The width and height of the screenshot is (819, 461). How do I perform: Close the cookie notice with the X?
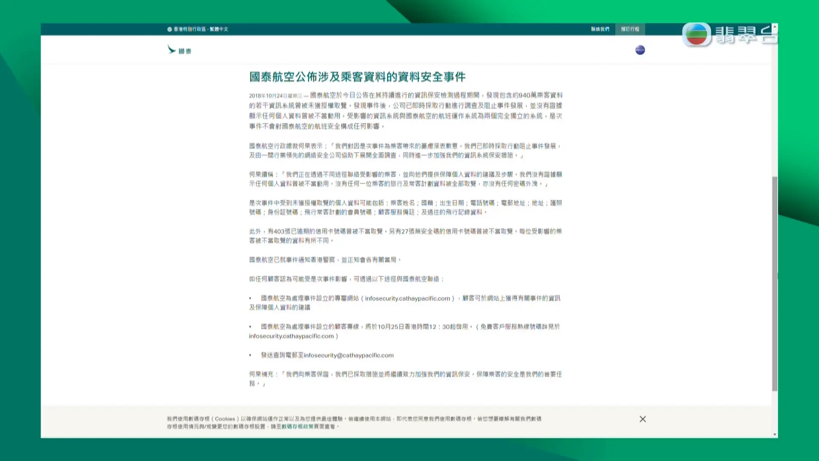(x=642, y=419)
